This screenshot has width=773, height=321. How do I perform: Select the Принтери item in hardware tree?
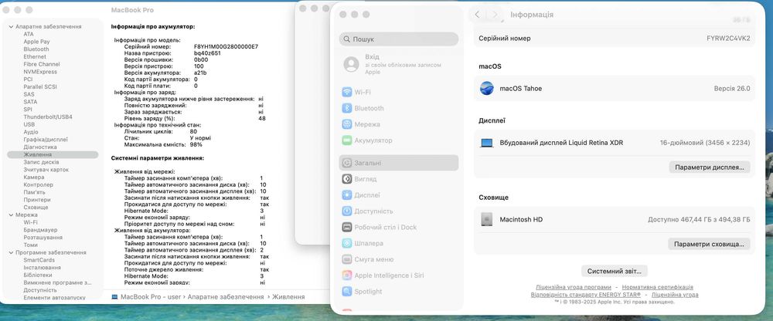click(37, 200)
